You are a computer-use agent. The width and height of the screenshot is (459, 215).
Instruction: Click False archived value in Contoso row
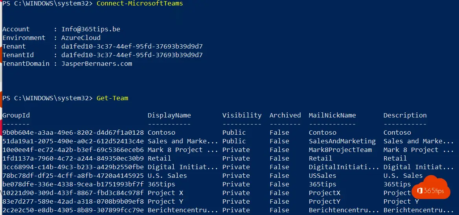pyautogui.click(x=279, y=132)
